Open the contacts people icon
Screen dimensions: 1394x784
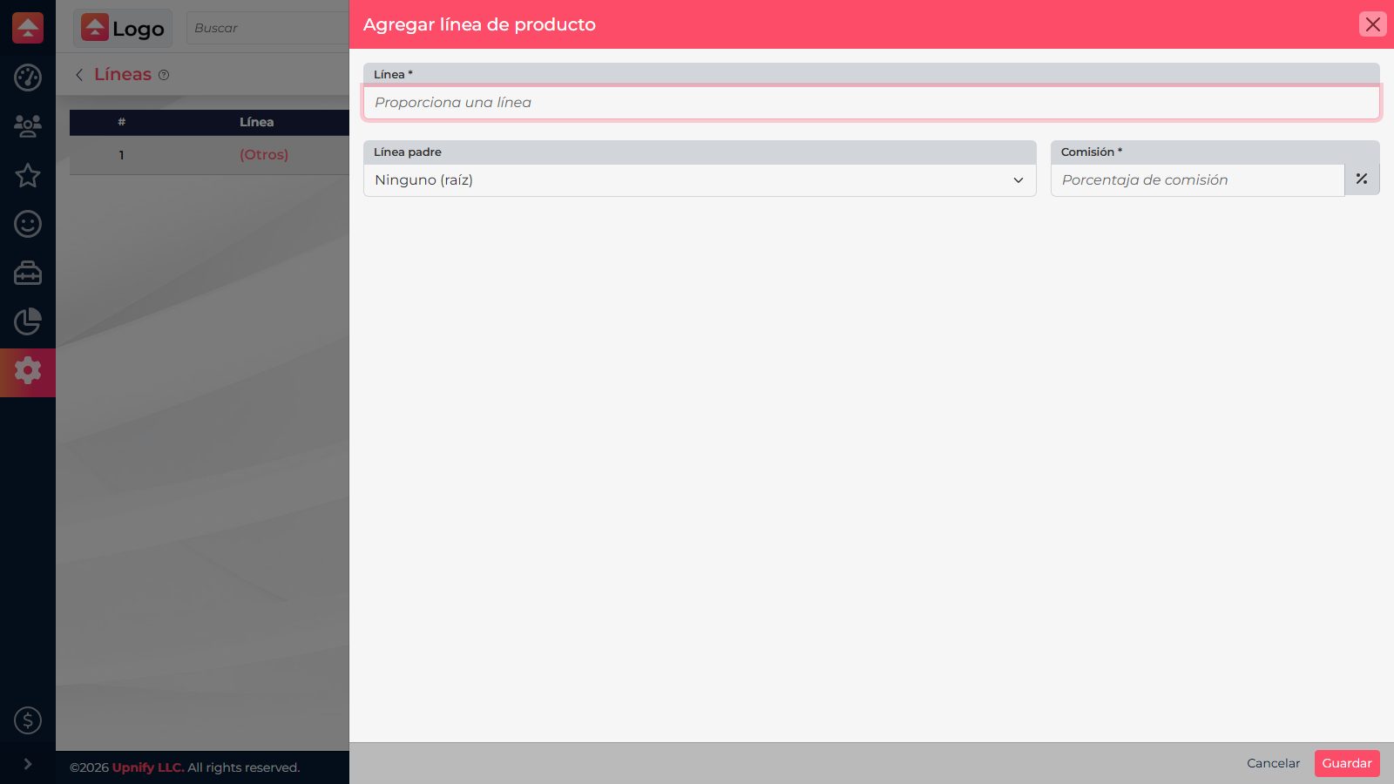pos(28,126)
